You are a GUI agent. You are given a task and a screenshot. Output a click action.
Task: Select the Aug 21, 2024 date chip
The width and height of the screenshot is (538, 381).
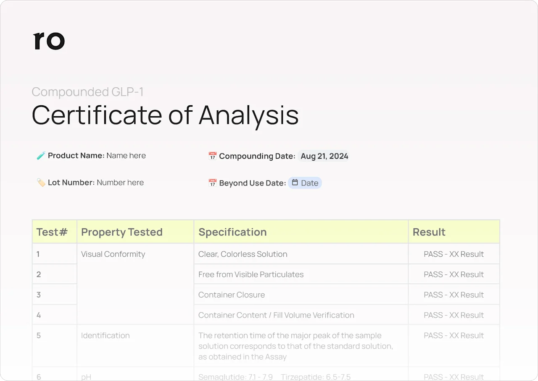324,156
